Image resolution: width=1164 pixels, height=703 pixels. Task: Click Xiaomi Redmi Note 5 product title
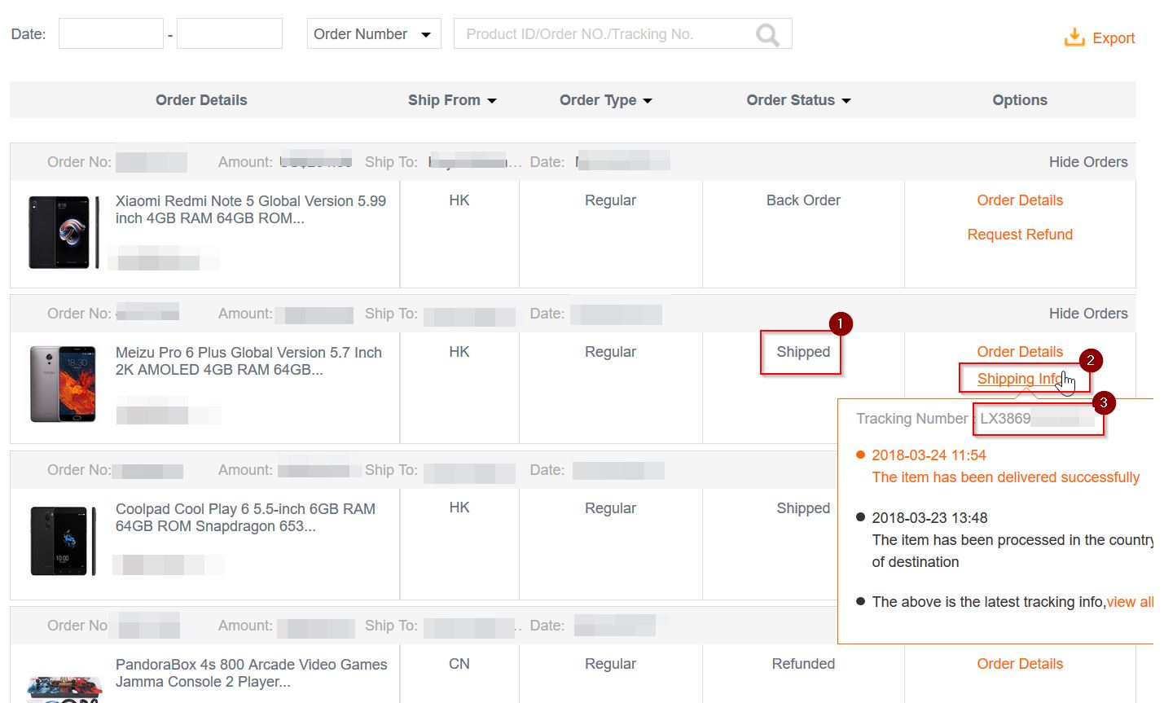251,209
